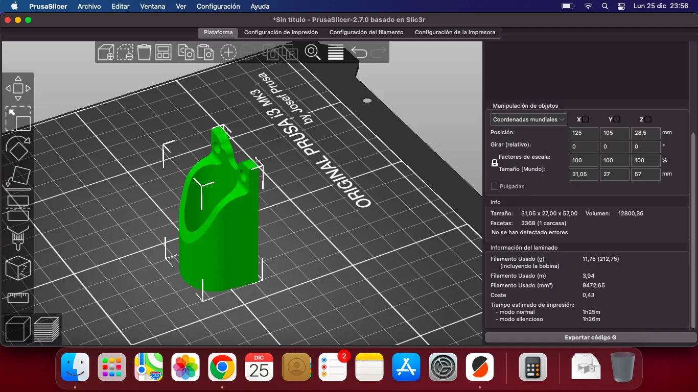
Task: Click the Delete all trash icon
Action: pos(144,52)
